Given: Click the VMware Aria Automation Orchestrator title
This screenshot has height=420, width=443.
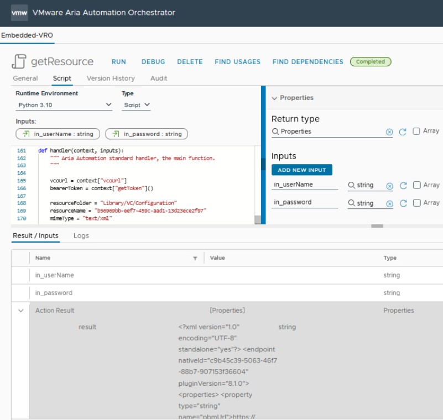Looking at the screenshot, I should 103,13.
